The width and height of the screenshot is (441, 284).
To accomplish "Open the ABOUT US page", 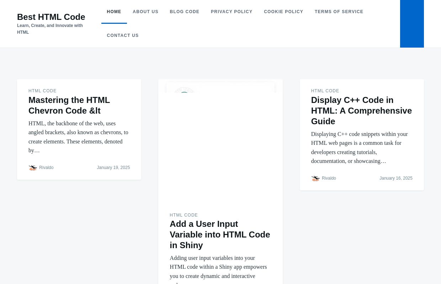I will coord(145,12).
